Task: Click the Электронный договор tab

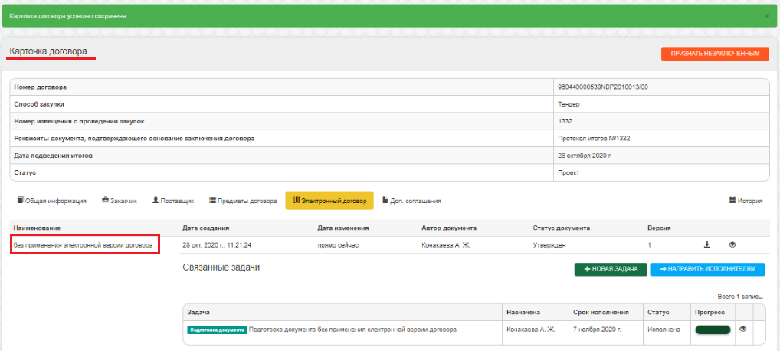Action: [x=329, y=201]
